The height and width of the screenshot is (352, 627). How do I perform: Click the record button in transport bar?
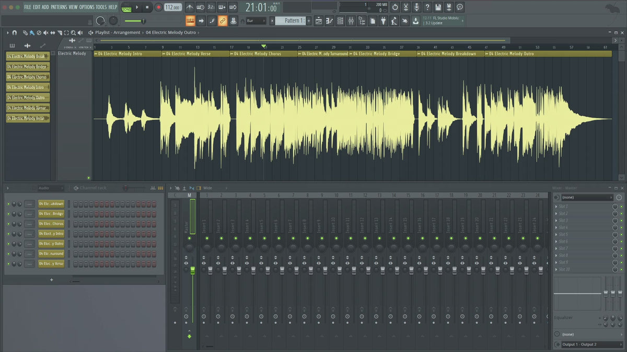(x=158, y=7)
